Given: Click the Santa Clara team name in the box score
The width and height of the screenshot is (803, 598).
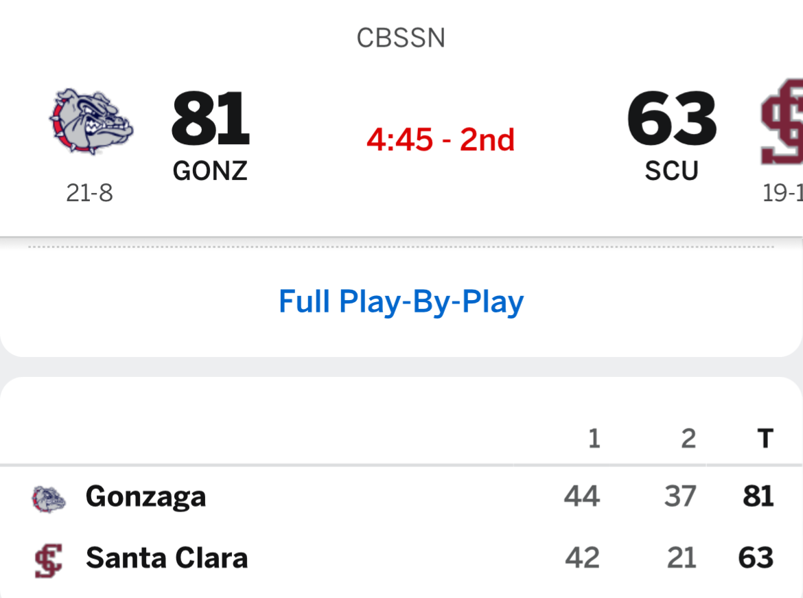Looking at the screenshot, I should [x=167, y=558].
